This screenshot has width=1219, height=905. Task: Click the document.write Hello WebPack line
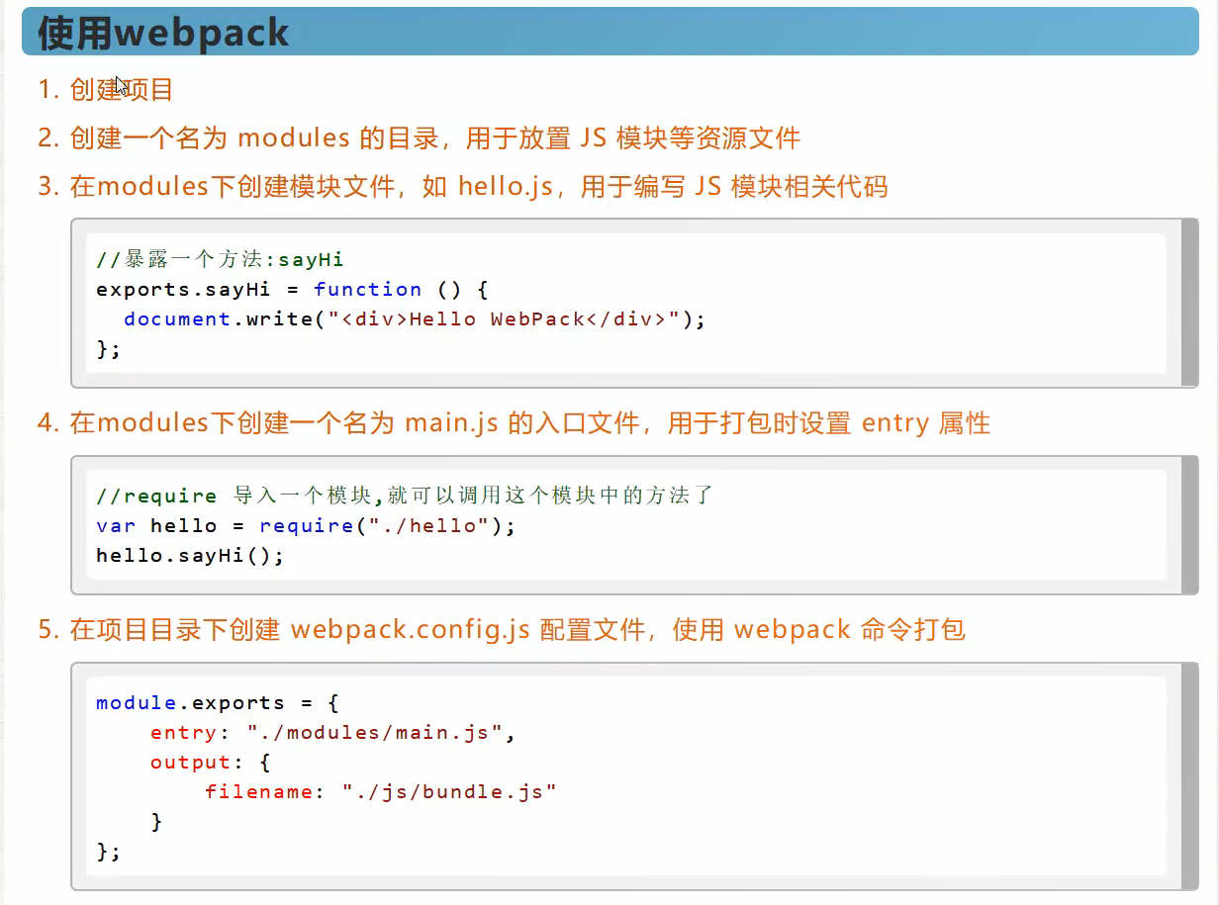click(x=414, y=319)
